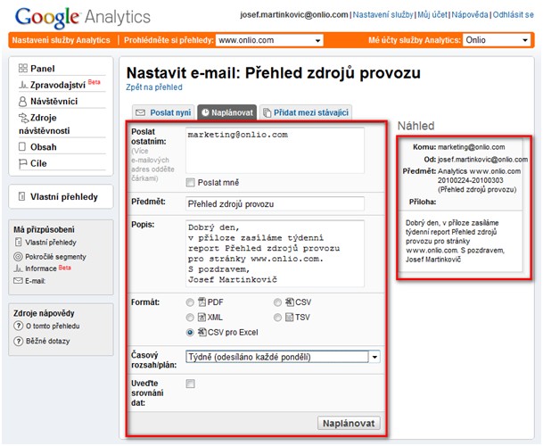
Task: Click the Předmět subject input field
Action: coord(275,203)
